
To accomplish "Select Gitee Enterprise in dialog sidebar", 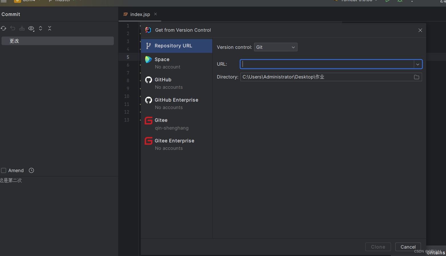I will [x=177, y=144].
